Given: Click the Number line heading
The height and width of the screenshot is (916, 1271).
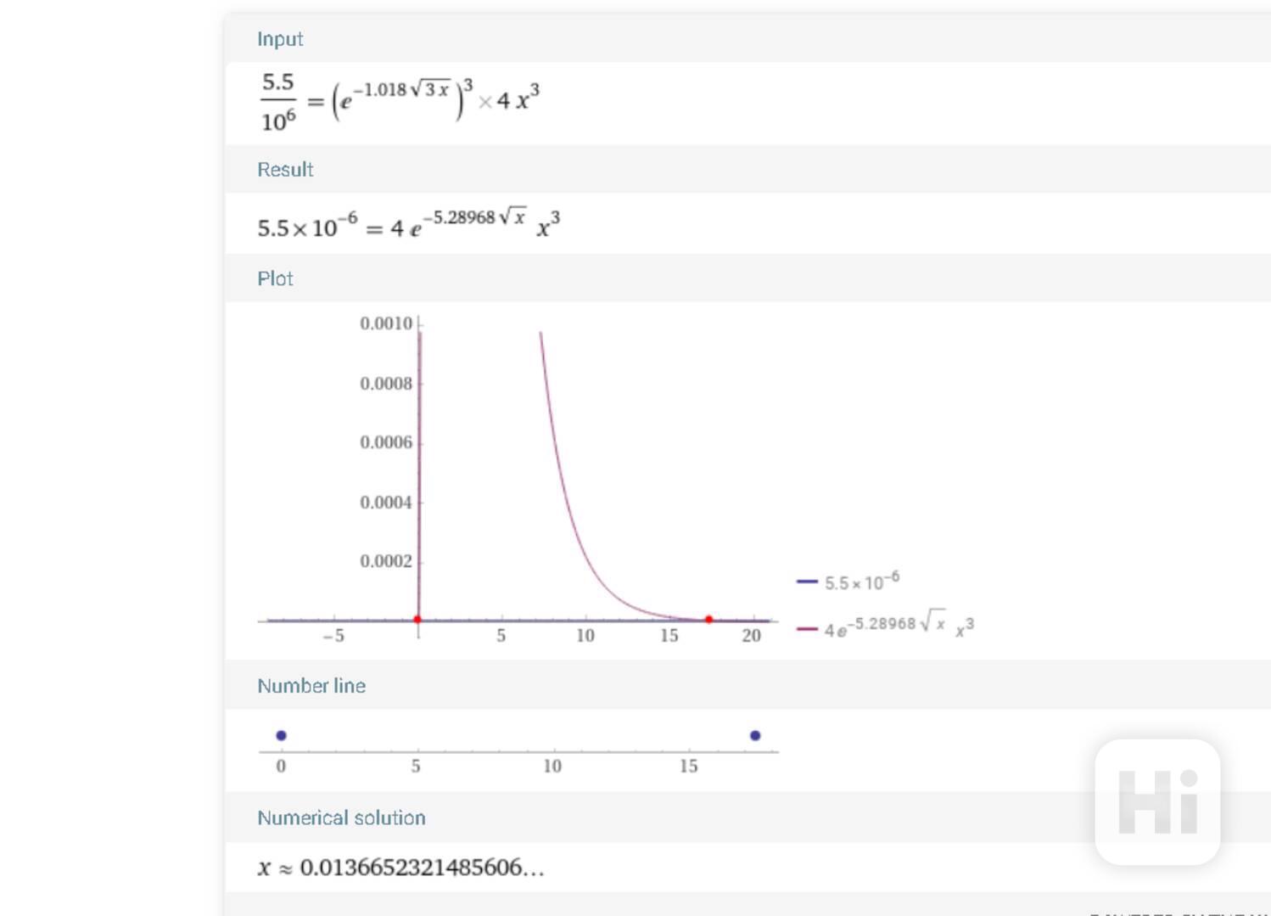Looking at the screenshot, I should [x=311, y=686].
